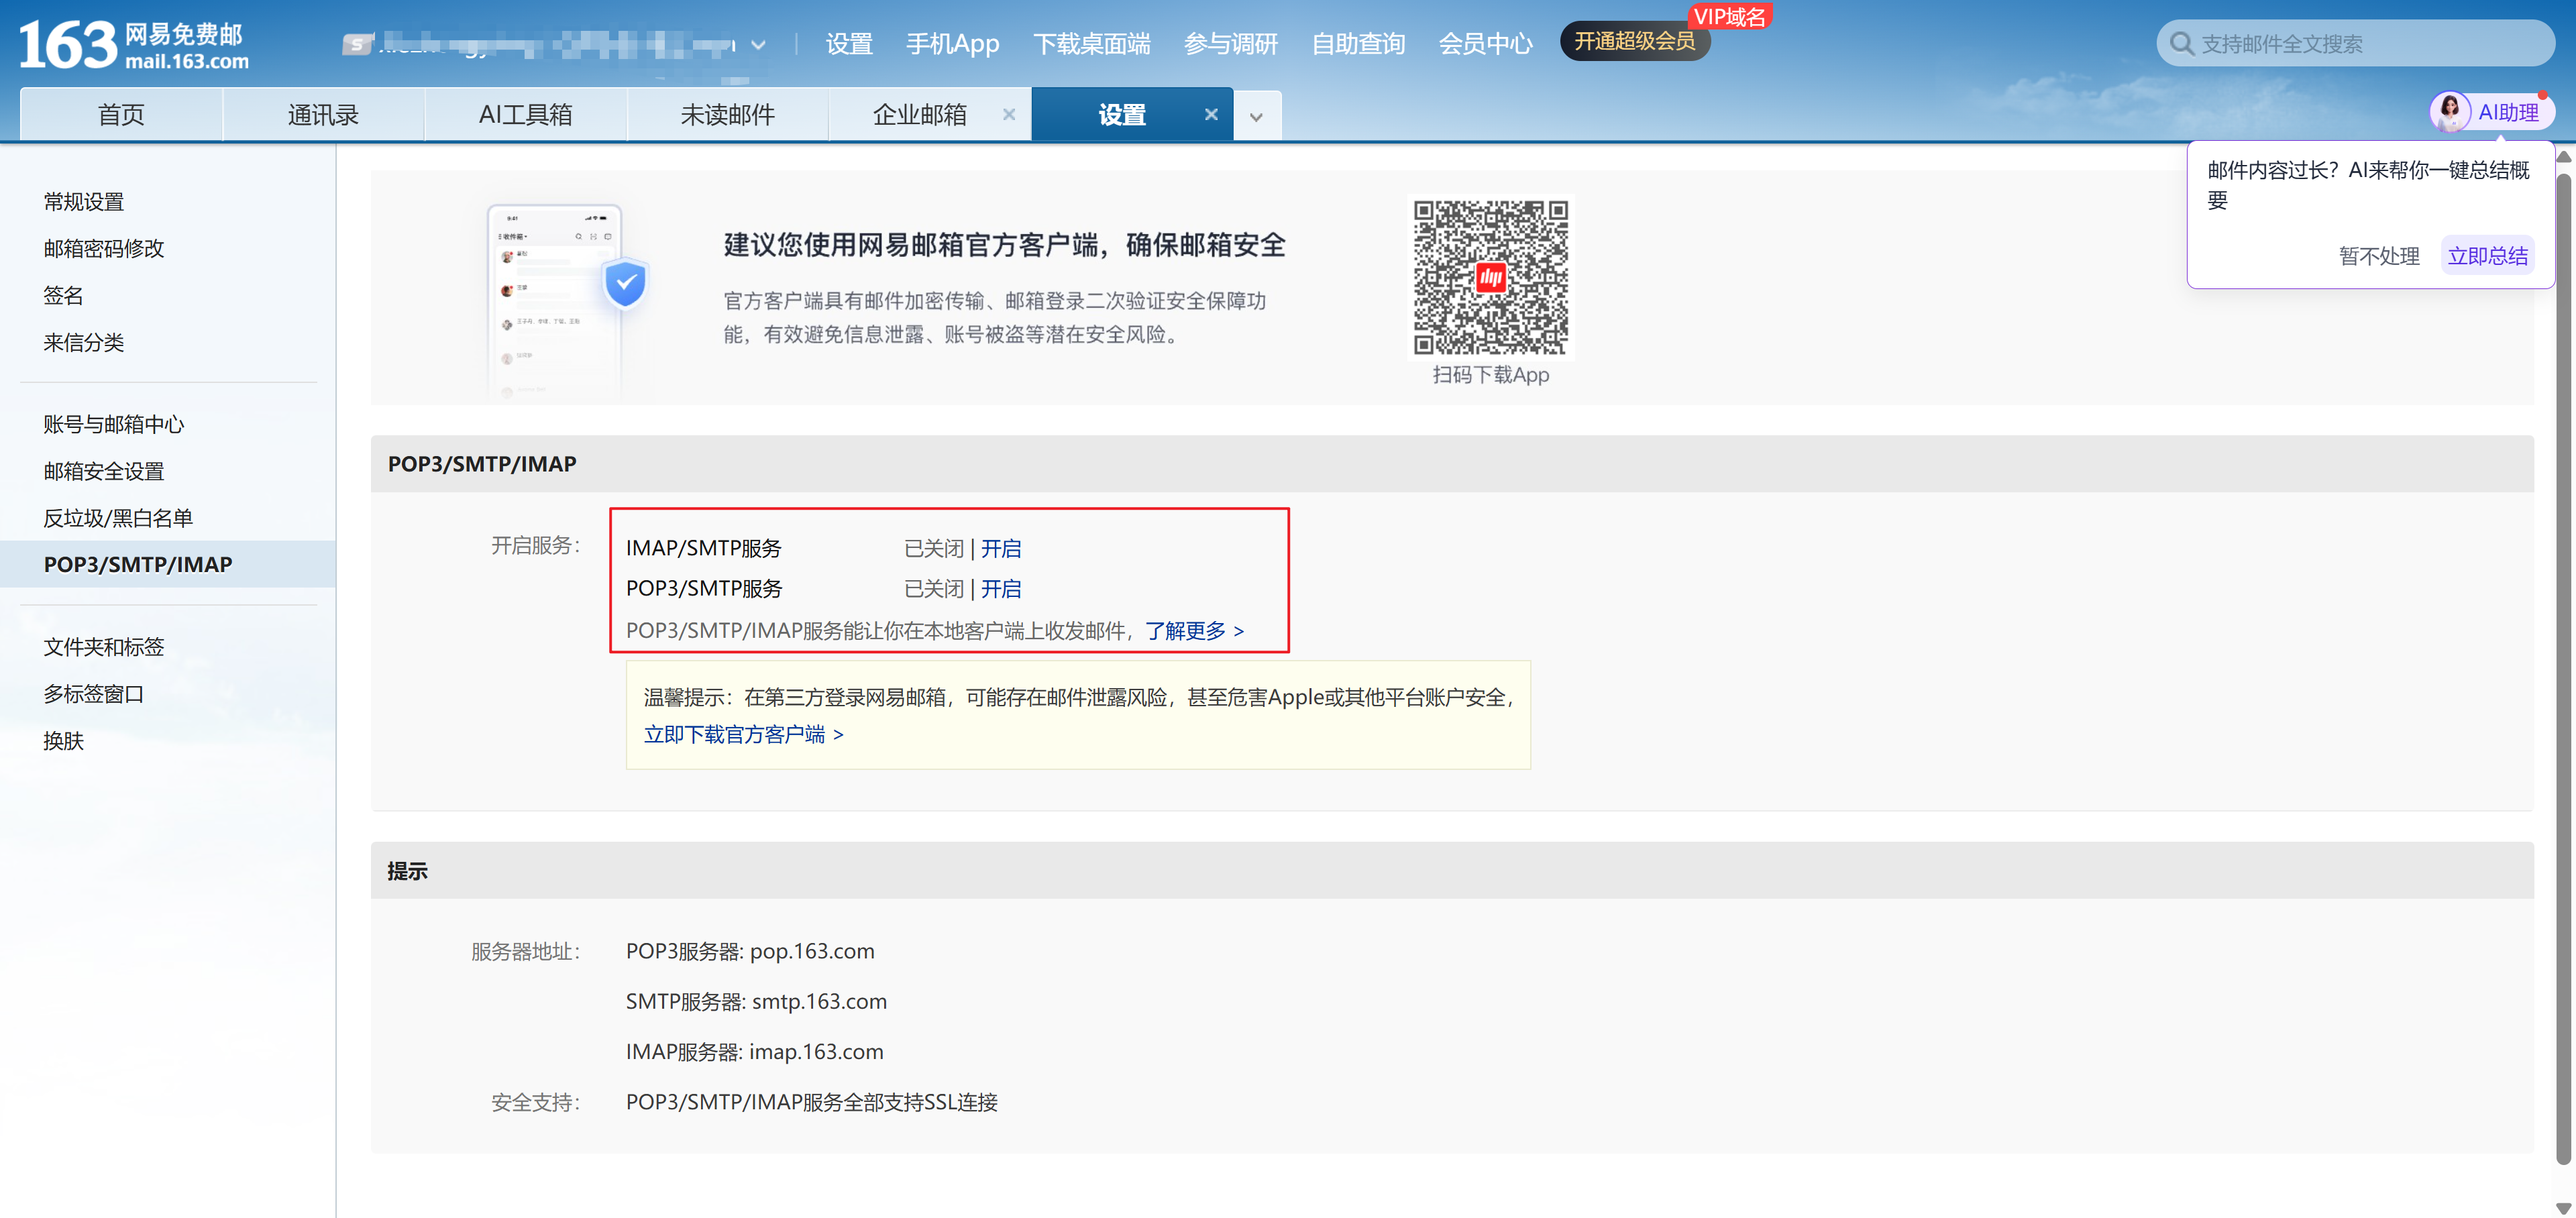Click the 扫码下载App caption
Viewport: 2576px width, 1218px height.
(1490, 375)
